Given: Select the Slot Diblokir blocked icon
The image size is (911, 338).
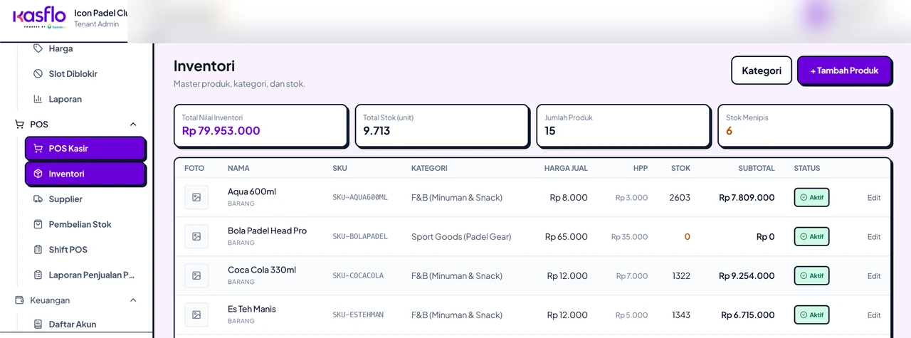Looking at the screenshot, I should [x=38, y=74].
